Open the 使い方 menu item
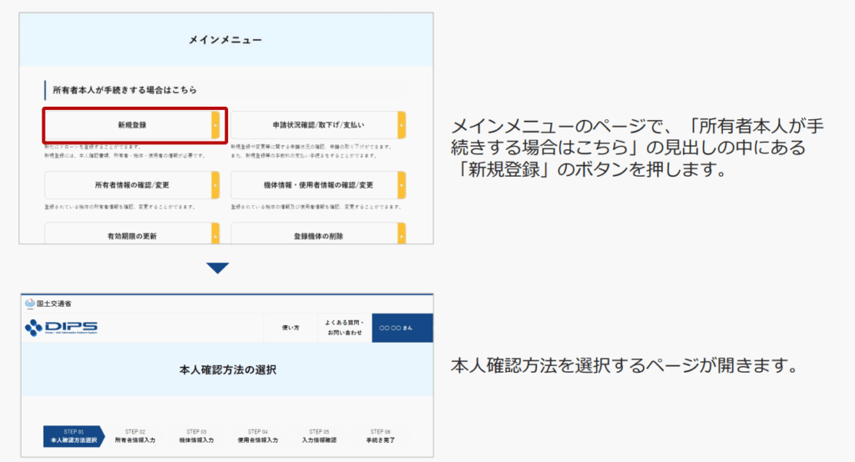This screenshot has height=462, width=855. pos(291,328)
